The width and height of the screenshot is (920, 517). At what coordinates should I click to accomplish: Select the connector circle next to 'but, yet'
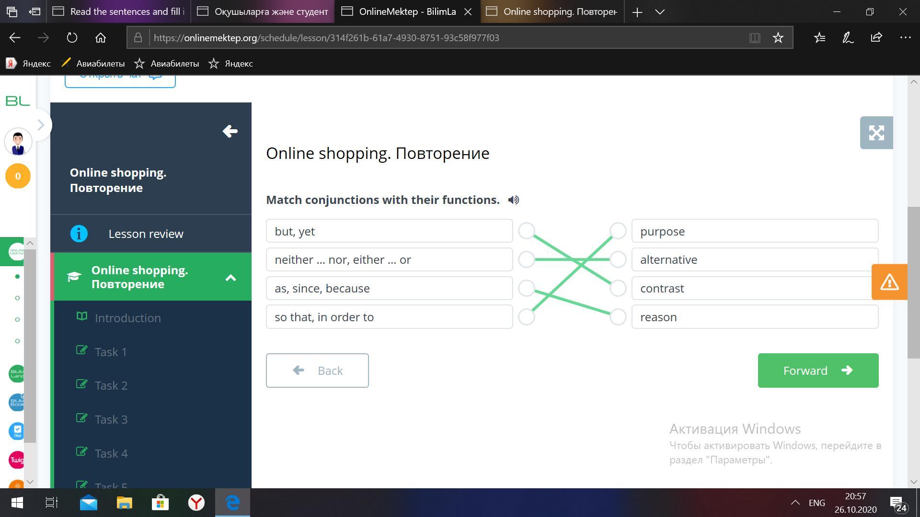click(527, 231)
